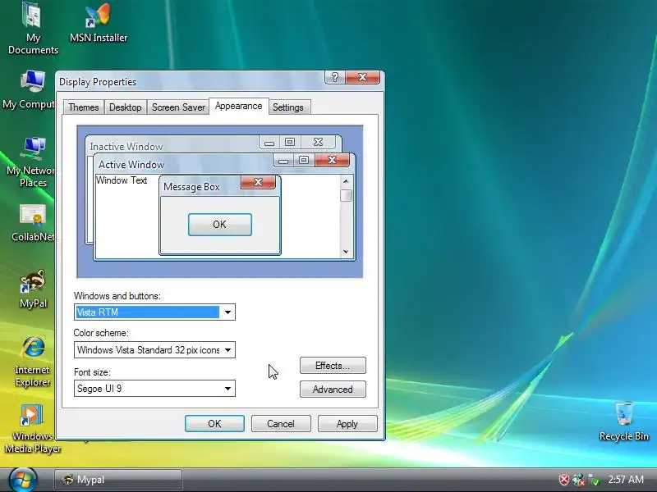Screen dimensions: 657x492
Task: Click the Mypal taskbar button
Action: tap(118, 480)
